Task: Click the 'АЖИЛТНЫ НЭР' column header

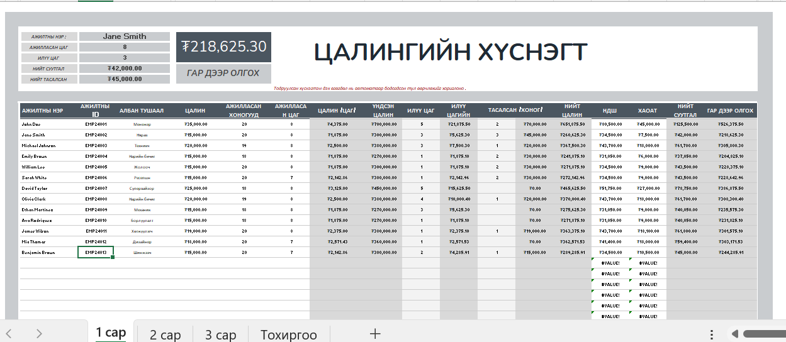Action: pos(42,111)
